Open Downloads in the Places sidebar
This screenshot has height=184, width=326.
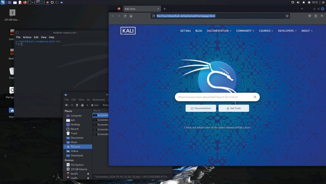[77, 155]
